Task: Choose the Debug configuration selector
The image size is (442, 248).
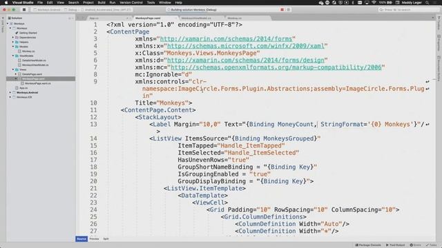Action: [71, 10]
